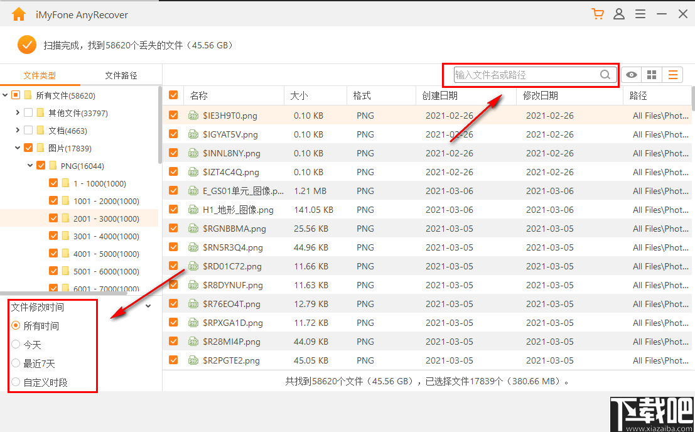Image resolution: width=695 pixels, height=432 pixels.
Task: Click the preview eye icon
Action: 631,75
